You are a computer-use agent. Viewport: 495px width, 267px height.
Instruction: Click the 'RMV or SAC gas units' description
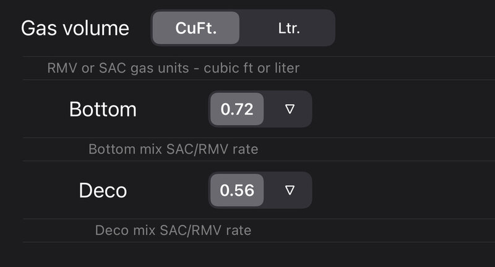pos(173,68)
